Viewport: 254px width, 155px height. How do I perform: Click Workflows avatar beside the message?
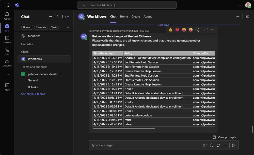click(84, 37)
